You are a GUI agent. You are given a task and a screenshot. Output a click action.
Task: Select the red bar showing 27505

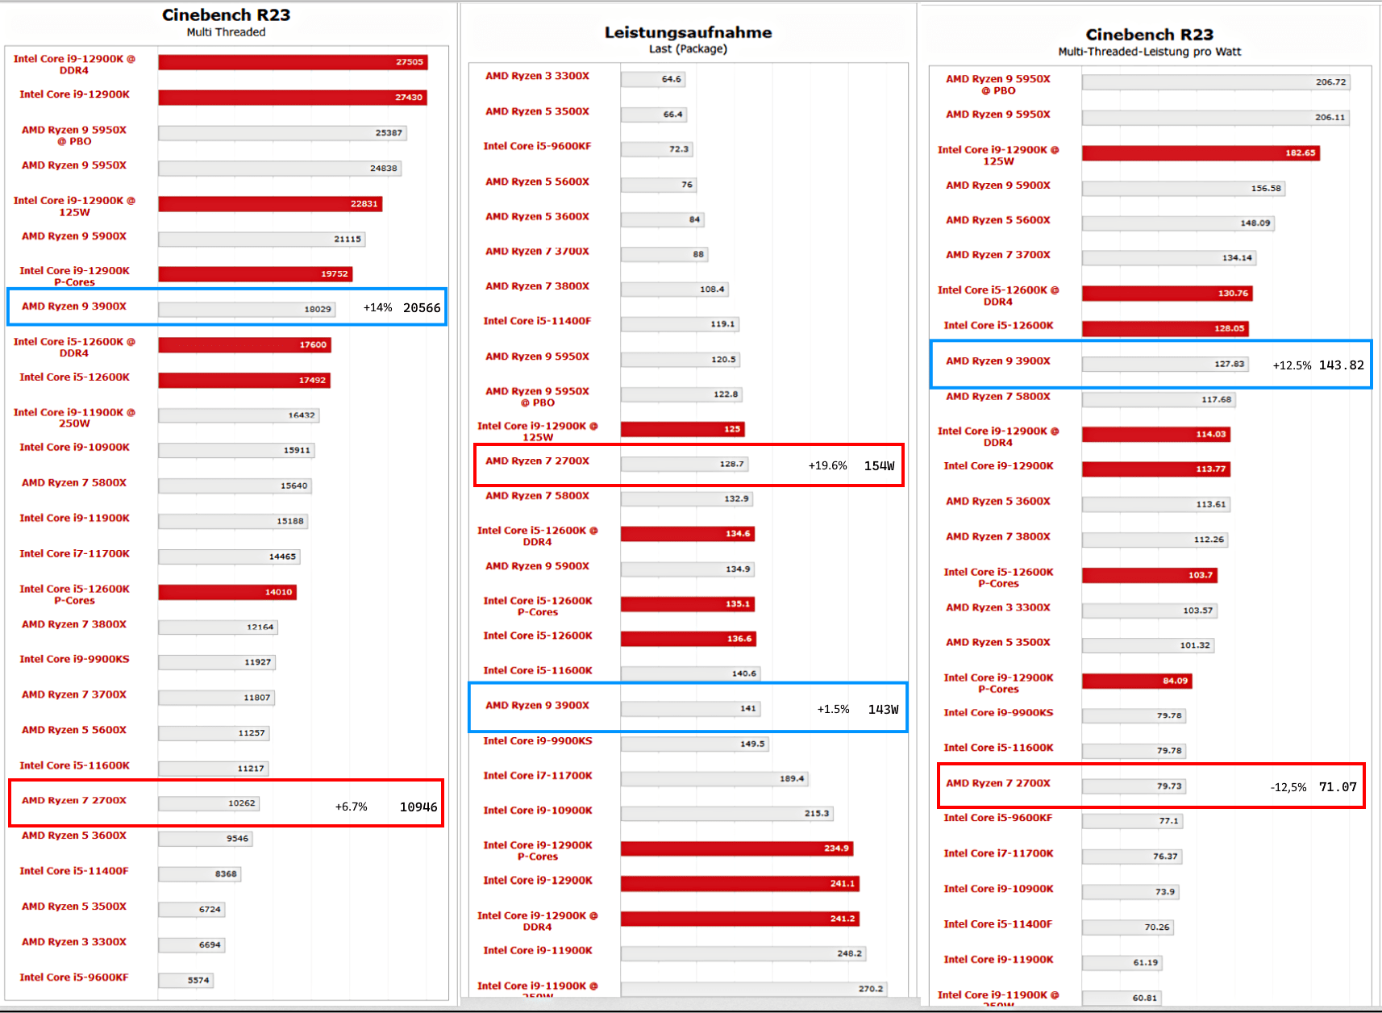click(x=293, y=62)
